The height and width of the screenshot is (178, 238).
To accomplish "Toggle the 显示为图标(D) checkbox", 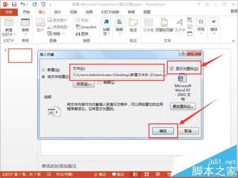I will click(x=172, y=69).
